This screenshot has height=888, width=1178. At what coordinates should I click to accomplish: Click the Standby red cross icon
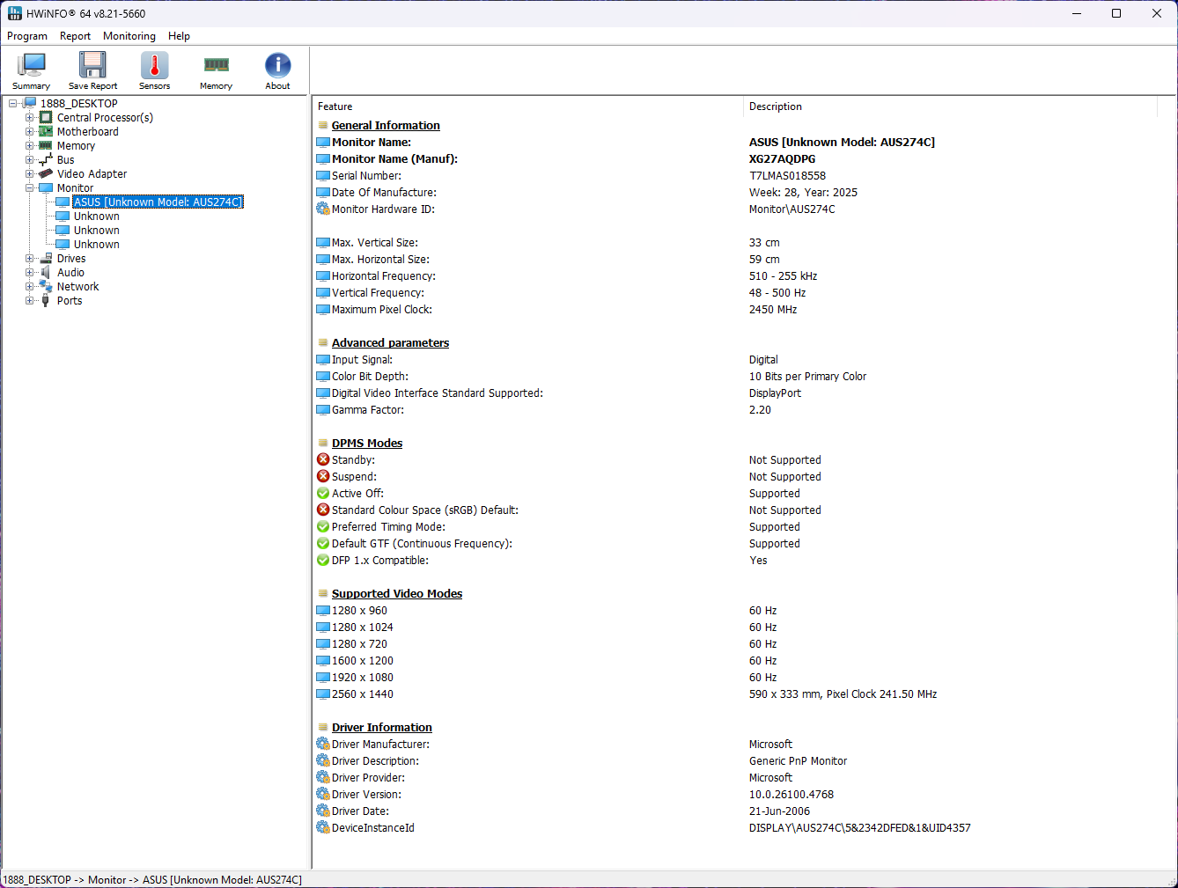pyautogui.click(x=323, y=459)
